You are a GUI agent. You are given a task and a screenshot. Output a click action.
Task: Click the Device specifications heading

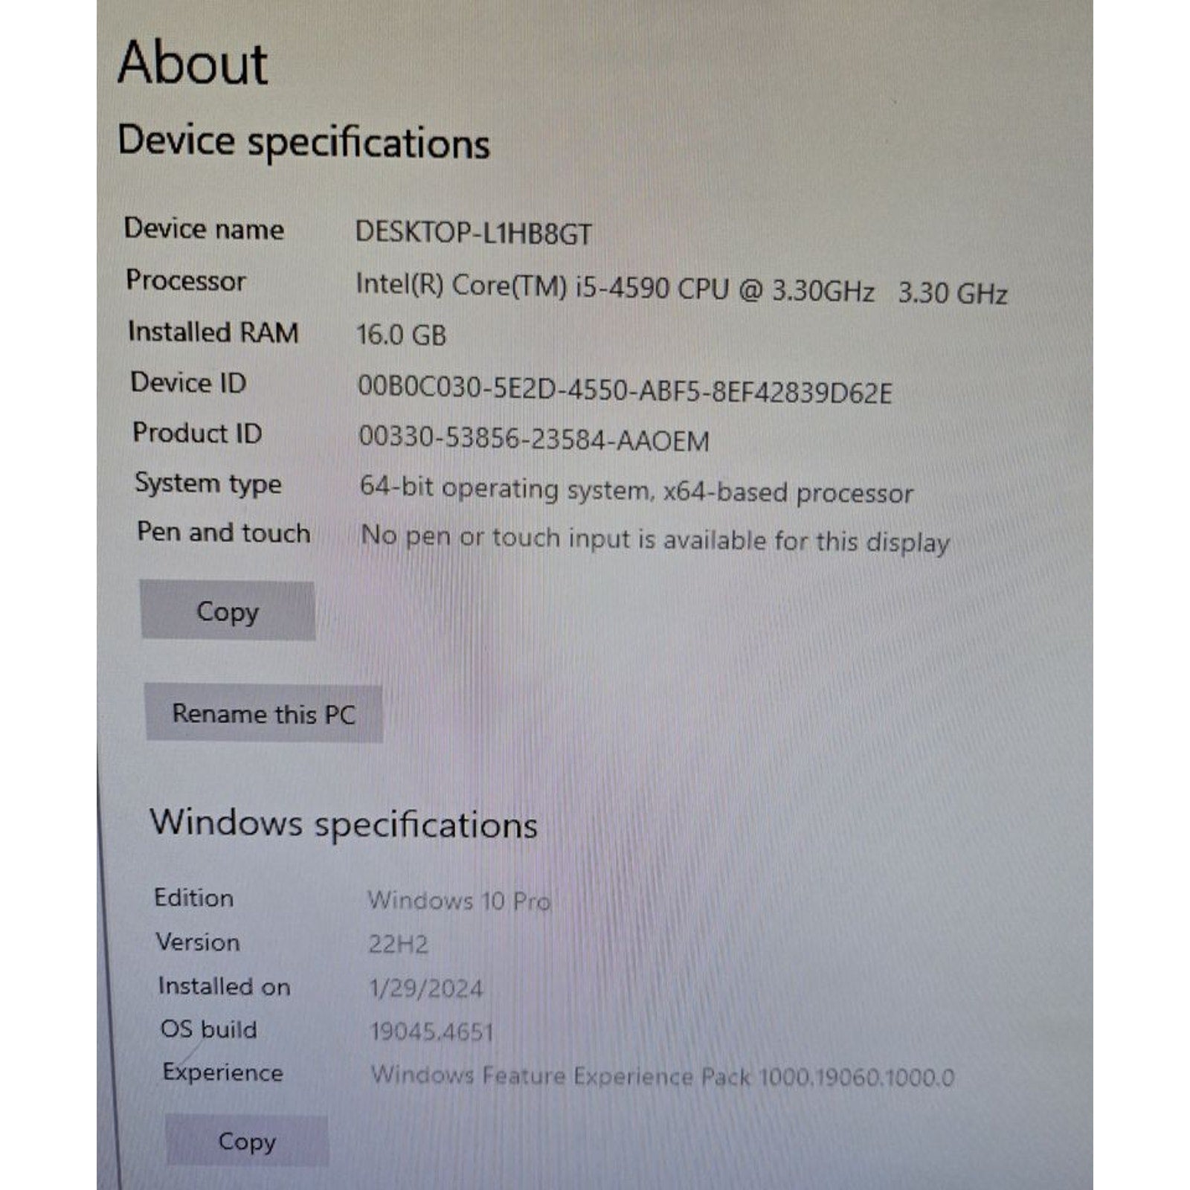(304, 141)
